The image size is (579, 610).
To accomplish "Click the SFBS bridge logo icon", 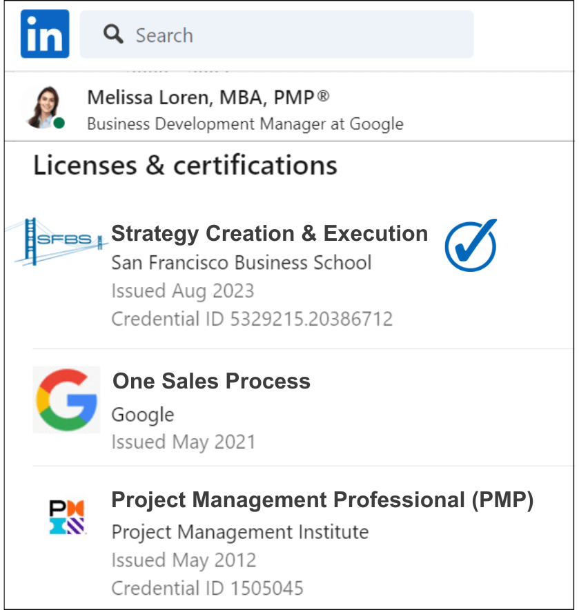I will (x=57, y=242).
